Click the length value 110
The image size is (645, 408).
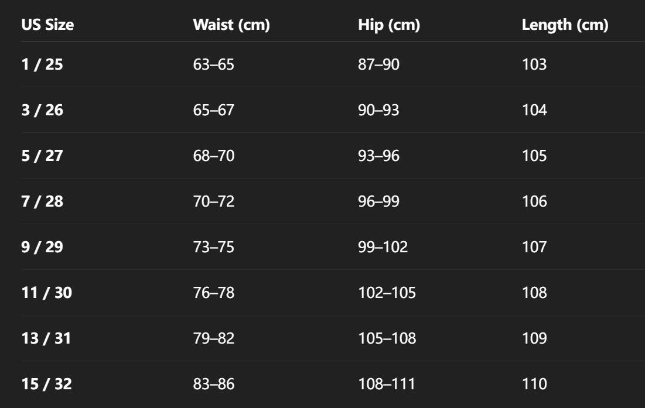tap(534, 384)
